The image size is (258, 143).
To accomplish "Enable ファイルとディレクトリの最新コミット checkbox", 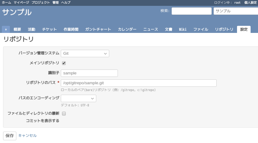I will (64, 113).
